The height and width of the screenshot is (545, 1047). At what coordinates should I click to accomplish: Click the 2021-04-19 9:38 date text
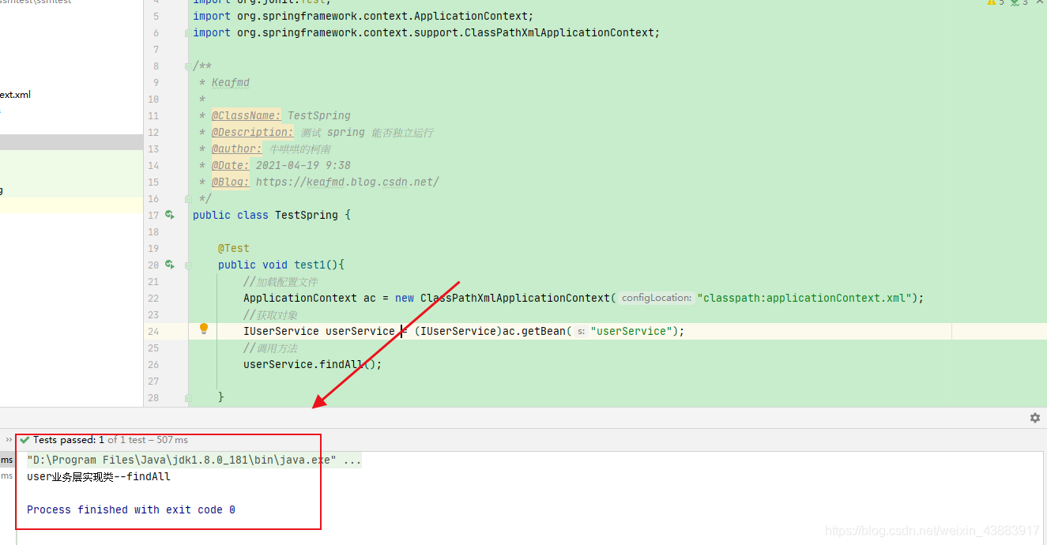point(303,165)
